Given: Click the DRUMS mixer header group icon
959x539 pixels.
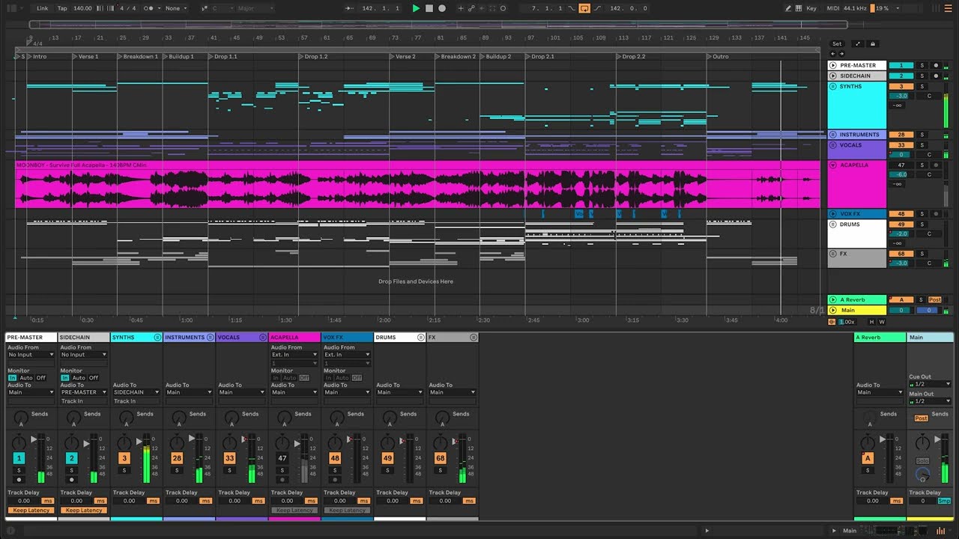Looking at the screenshot, I should pyautogui.click(x=421, y=338).
